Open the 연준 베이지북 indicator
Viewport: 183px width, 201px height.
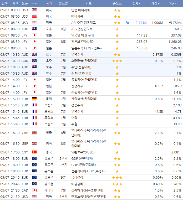(x=81, y=10)
